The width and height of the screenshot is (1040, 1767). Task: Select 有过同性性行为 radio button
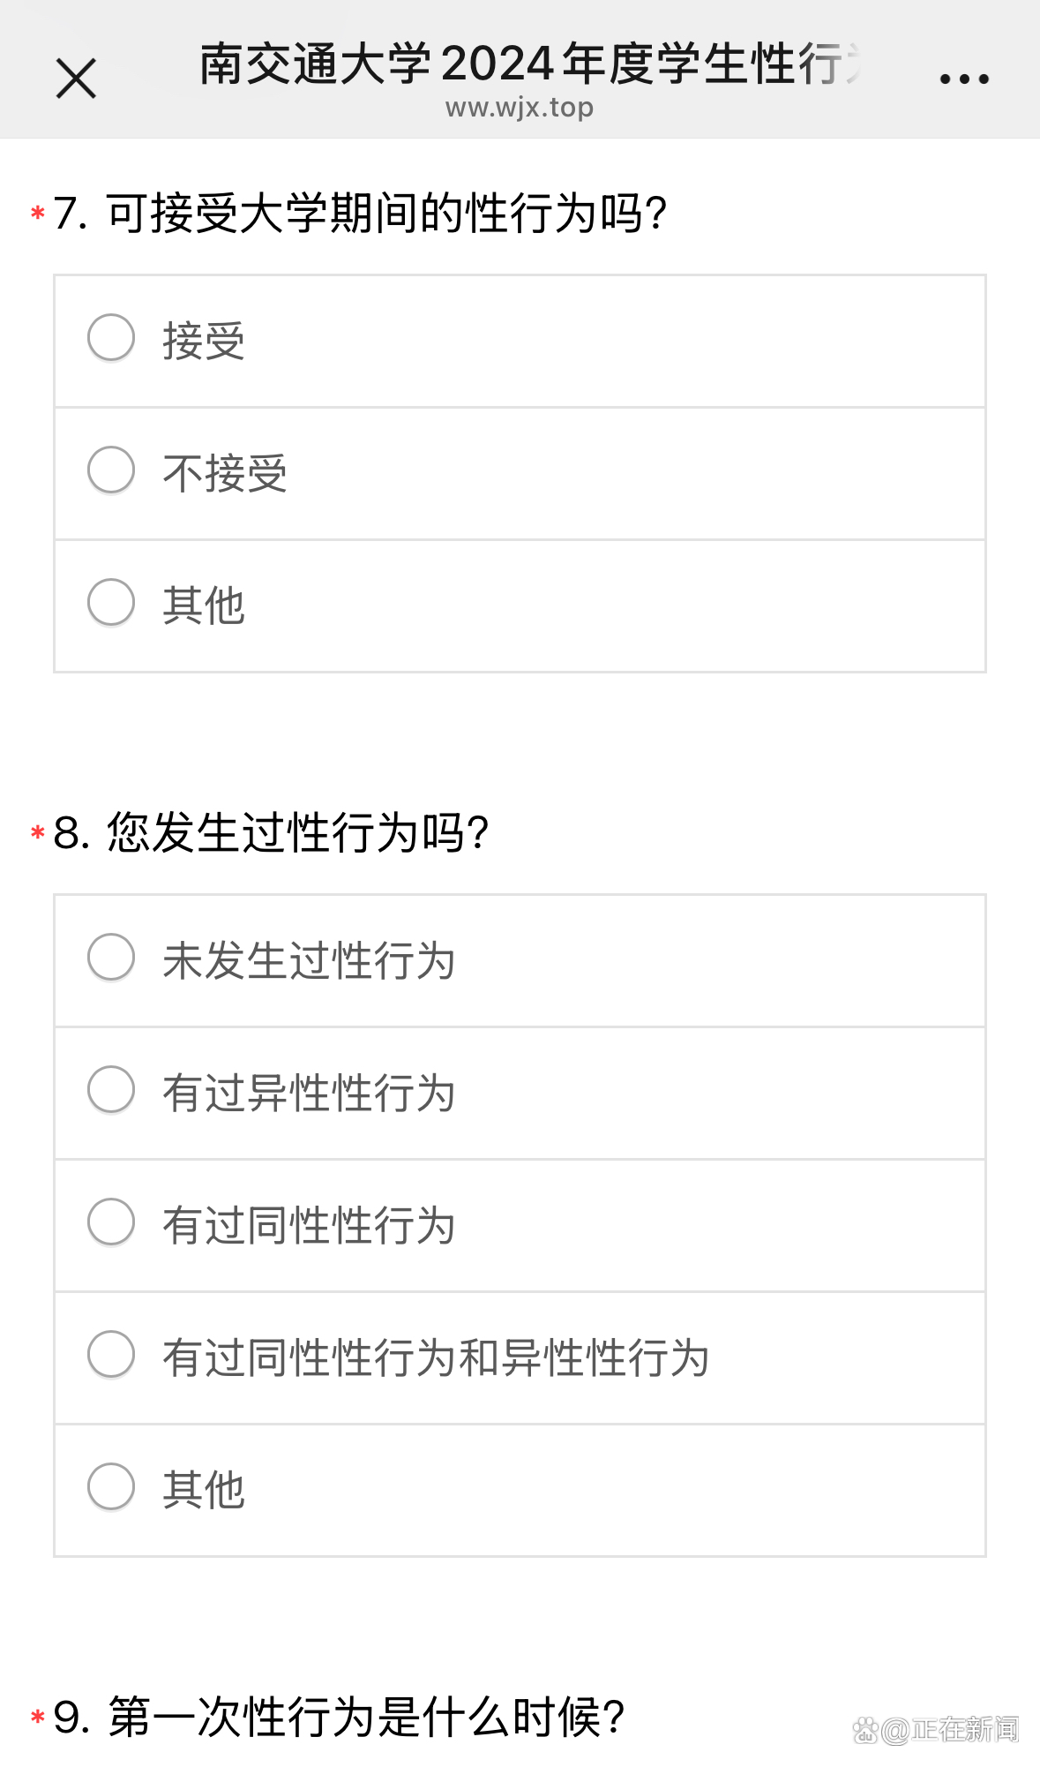111,1222
